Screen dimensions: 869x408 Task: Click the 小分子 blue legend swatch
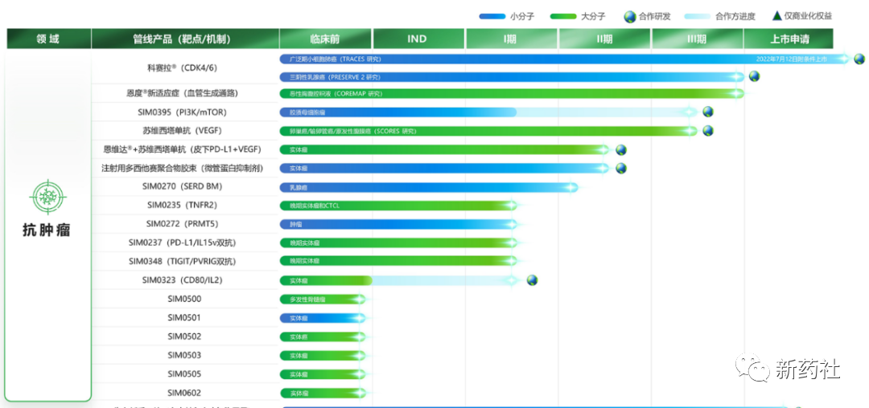[x=492, y=16]
